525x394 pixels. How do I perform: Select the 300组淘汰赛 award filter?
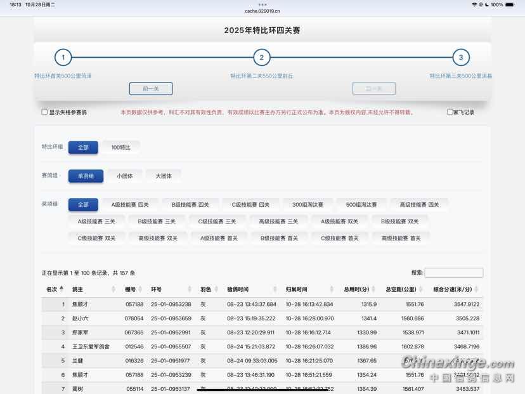coord(308,205)
